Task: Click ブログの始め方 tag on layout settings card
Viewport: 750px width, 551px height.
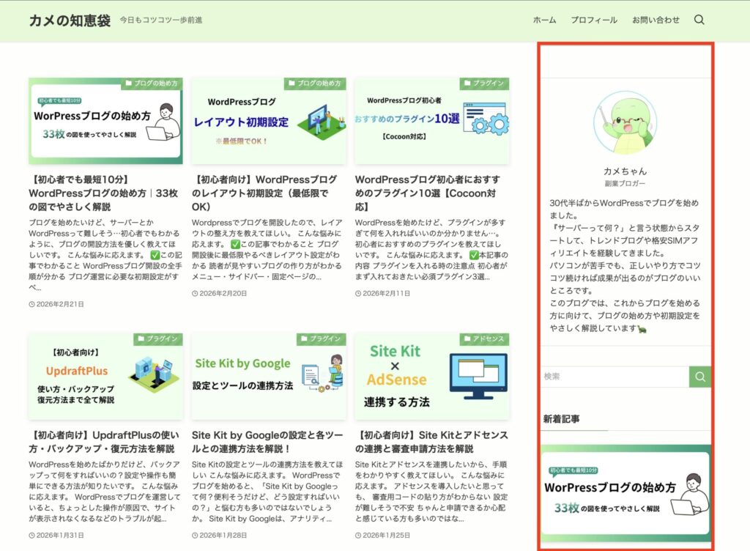Action: [x=315, y=84]
